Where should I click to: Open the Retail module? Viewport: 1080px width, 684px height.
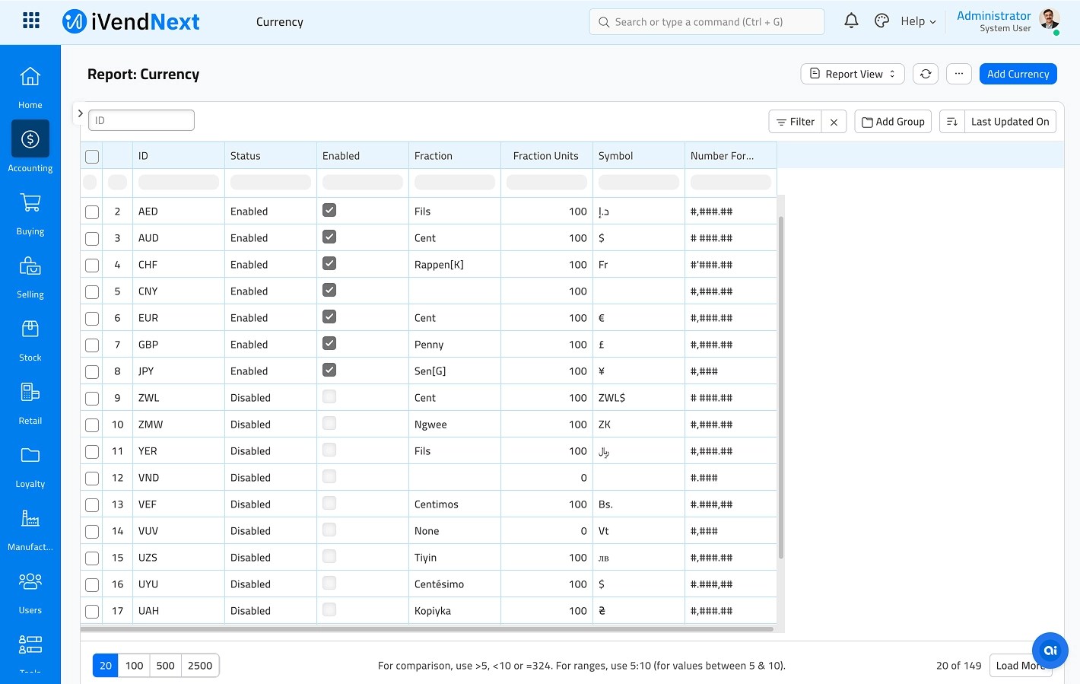(x=30, y=403)
